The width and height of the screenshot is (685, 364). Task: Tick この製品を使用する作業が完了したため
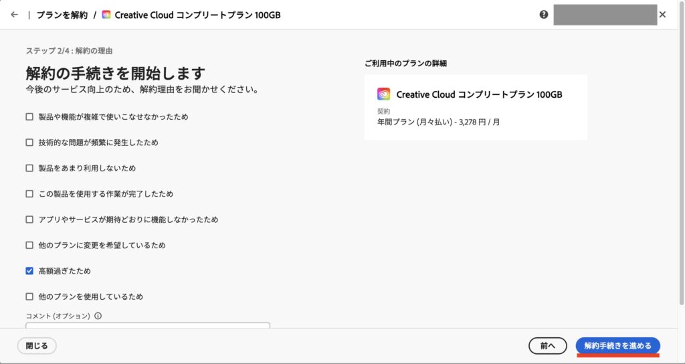29,194
